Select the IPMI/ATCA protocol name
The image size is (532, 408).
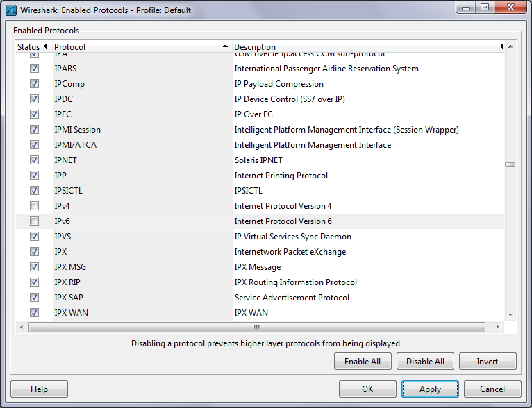pos(75,145)
